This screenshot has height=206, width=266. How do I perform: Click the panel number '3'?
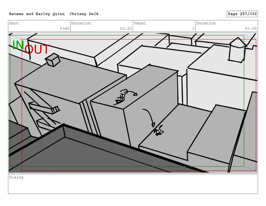tap(193, 29)
